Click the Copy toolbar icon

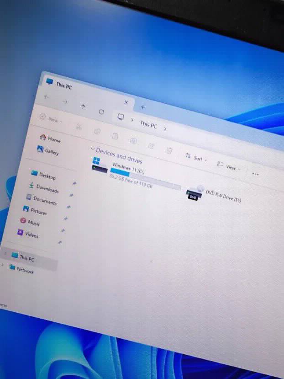click(x=97, y=131)
